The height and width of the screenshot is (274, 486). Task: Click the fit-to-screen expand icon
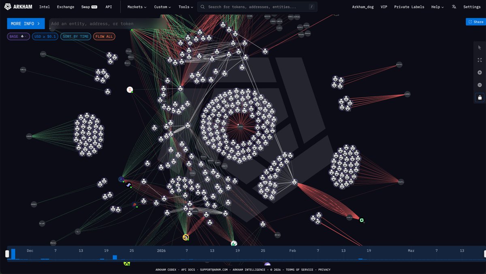point(480,60)
